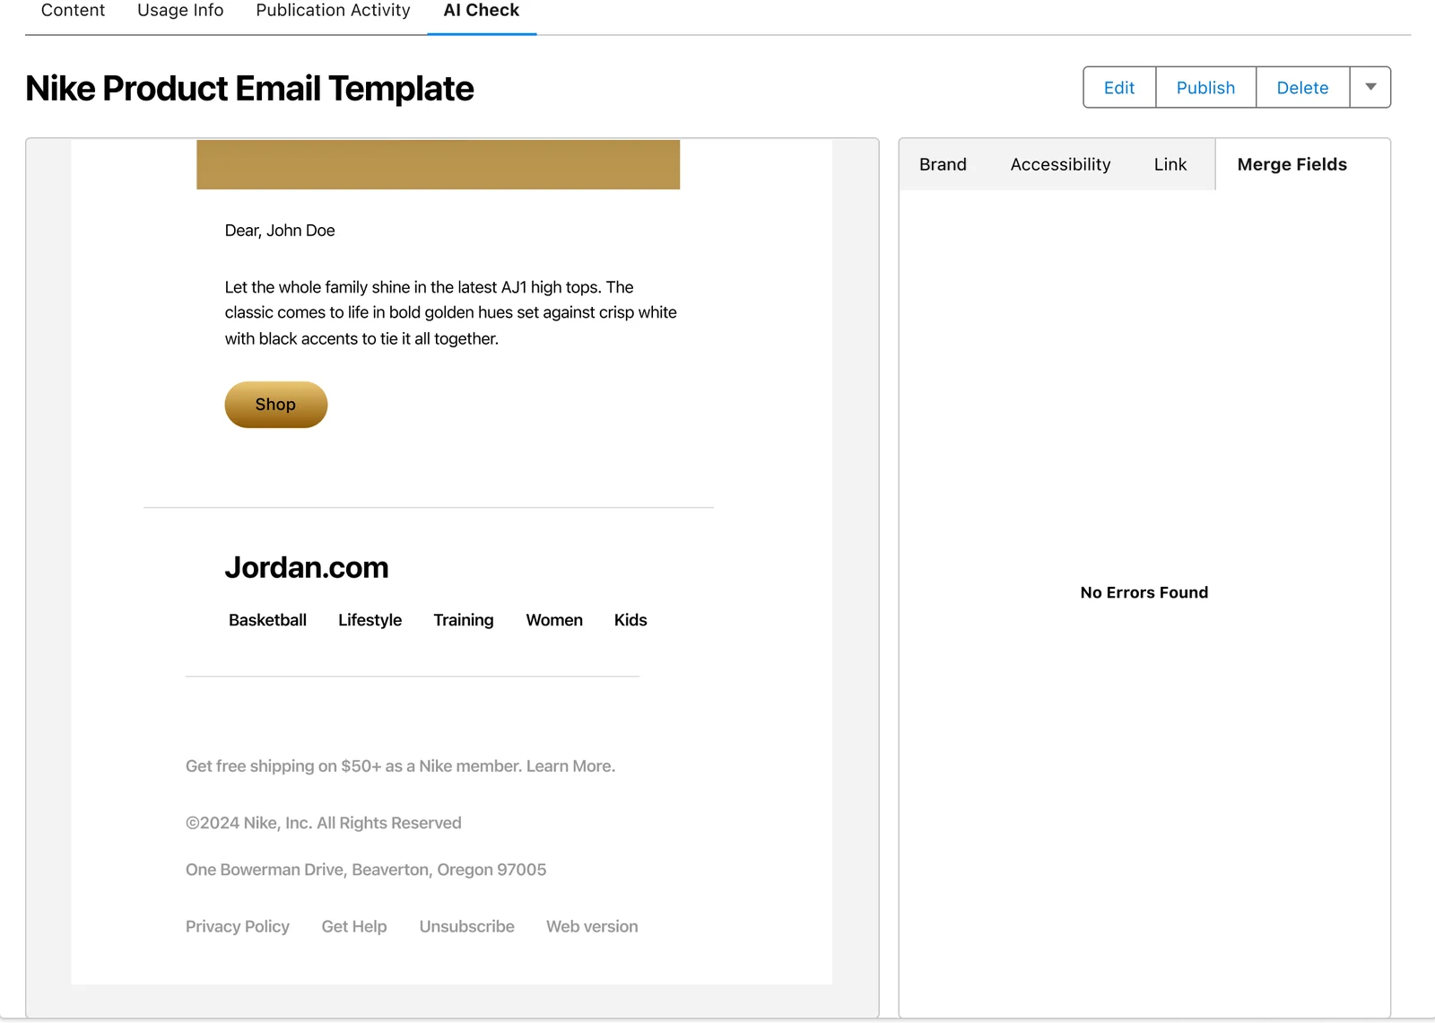Open the Privacy Policy link
1435x1023 pixels.
pyautogui.click(x=238, y=927)
